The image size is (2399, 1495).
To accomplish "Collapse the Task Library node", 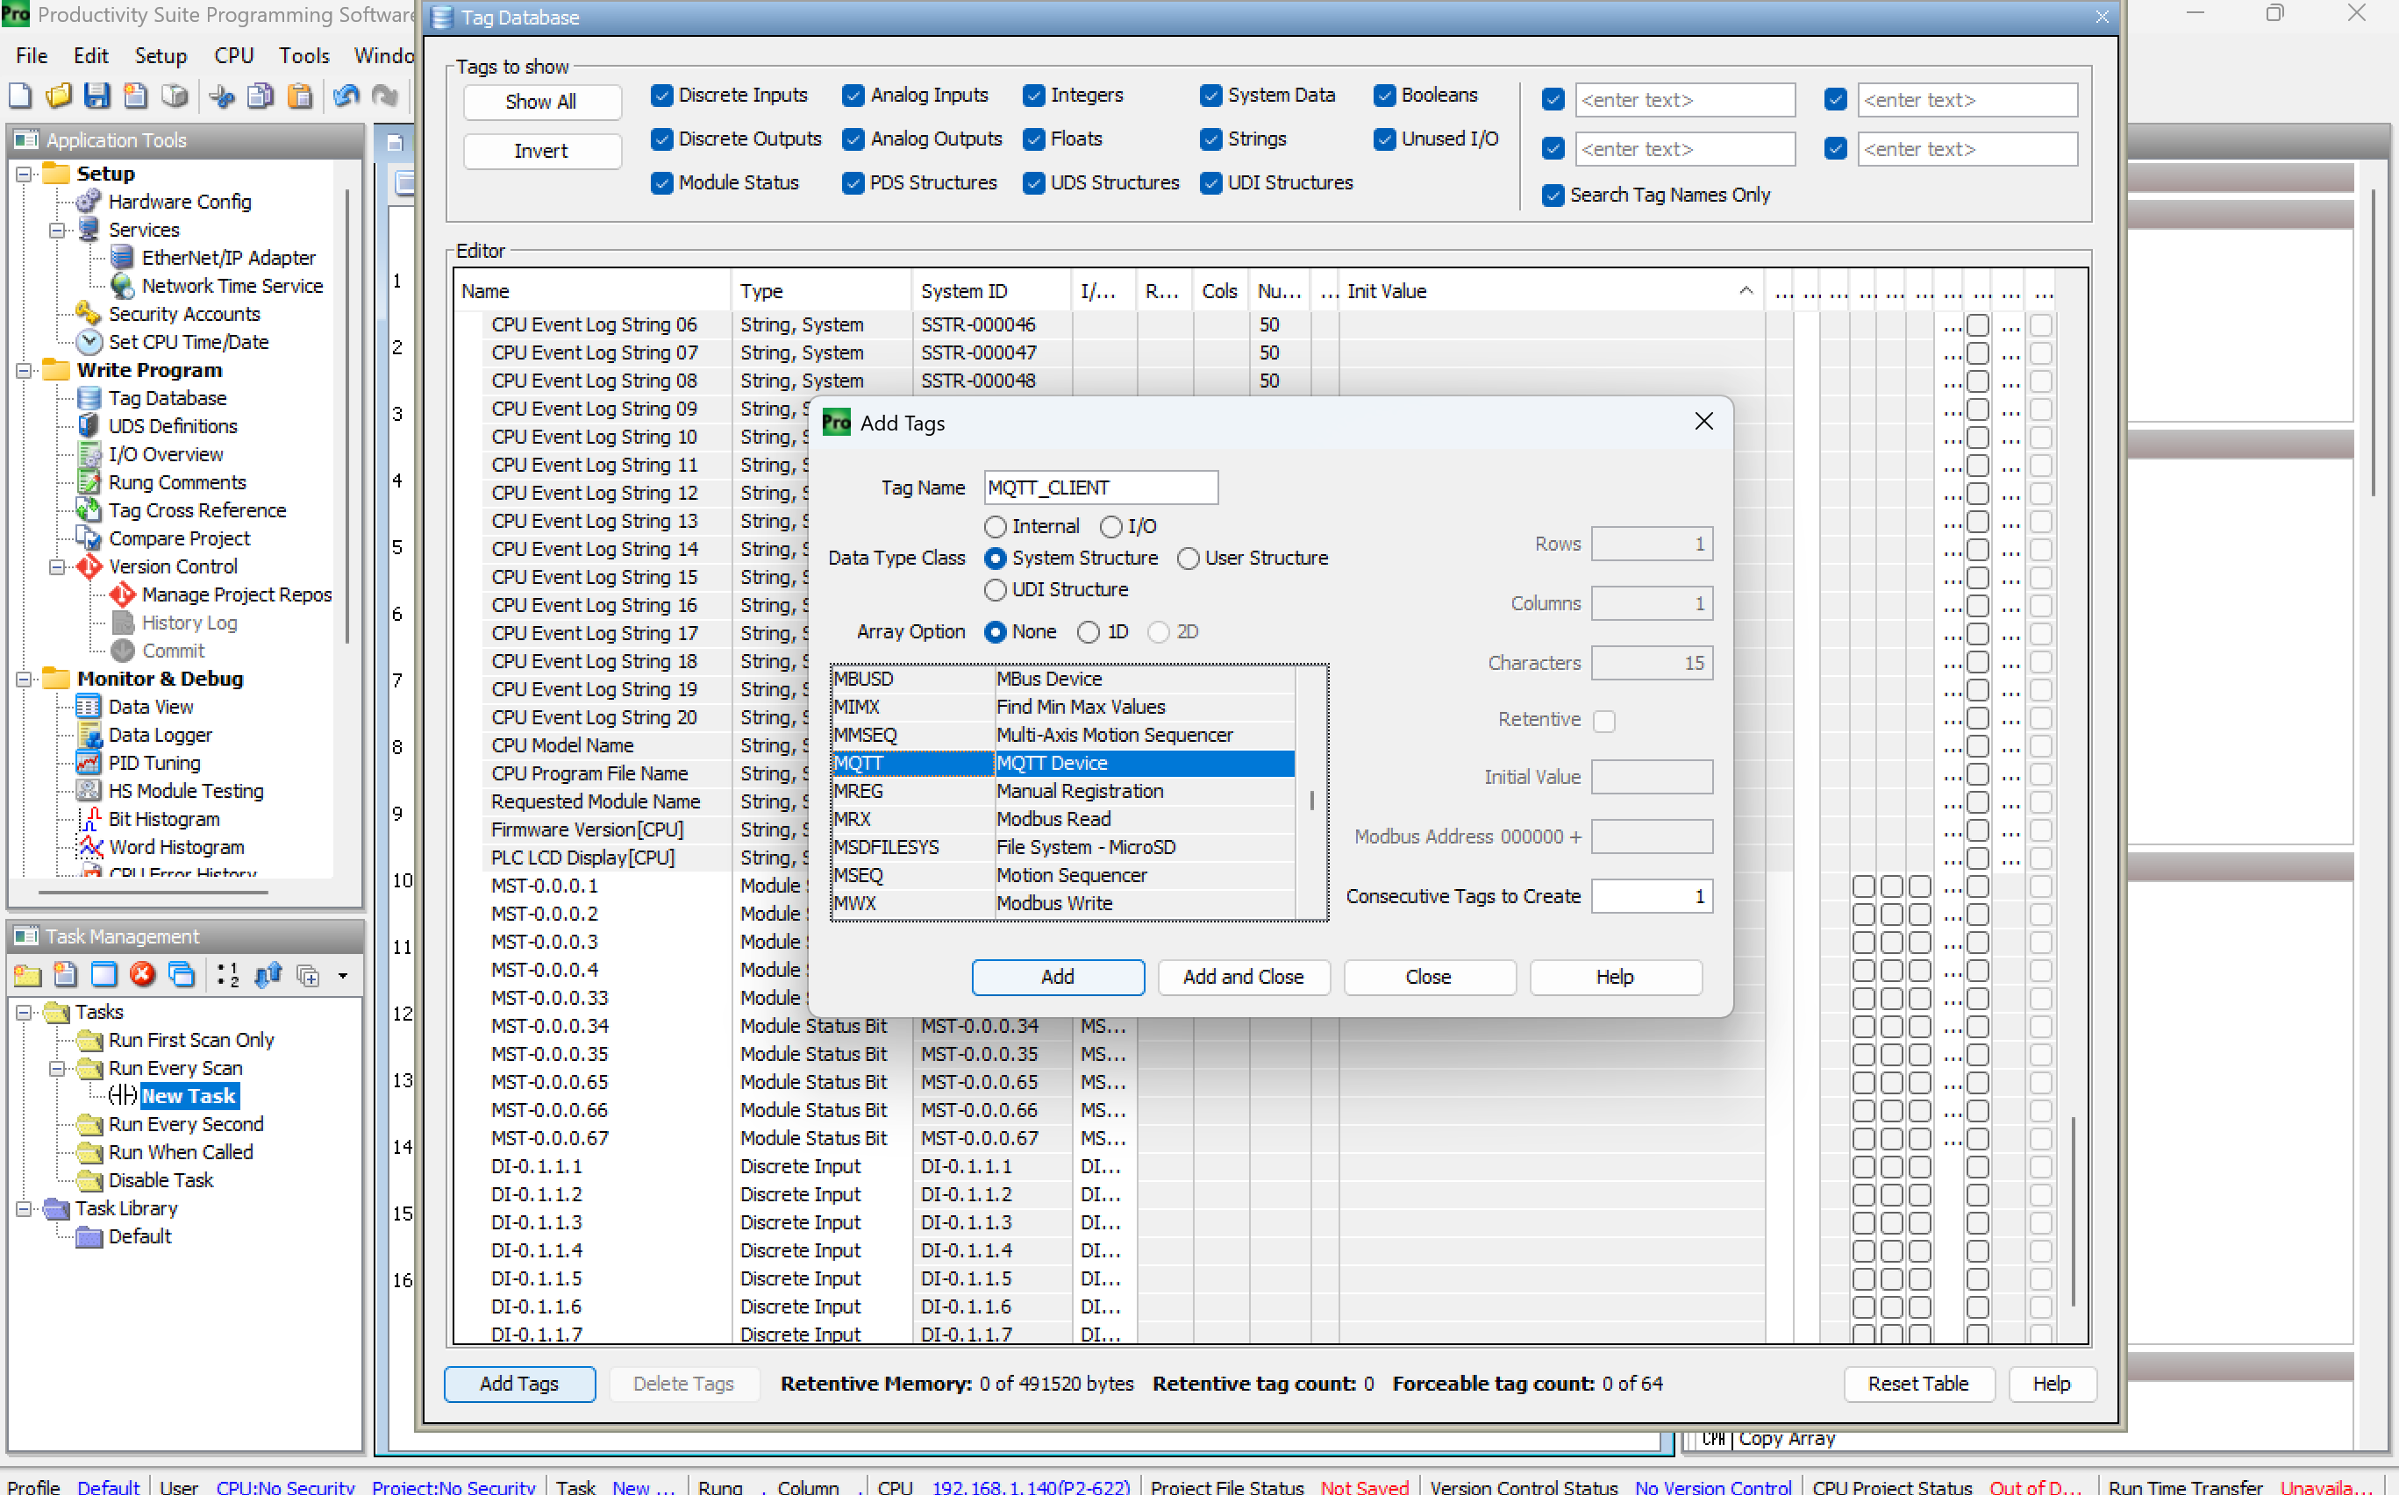I will pos(24,1208).
